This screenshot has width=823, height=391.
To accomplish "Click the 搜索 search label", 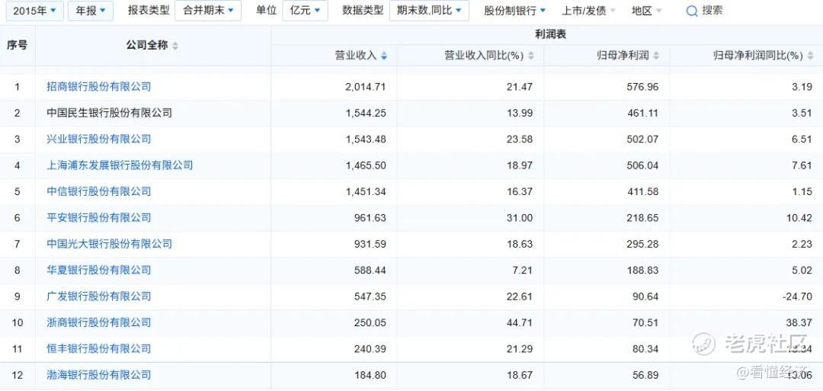I will tap(713, 11).
